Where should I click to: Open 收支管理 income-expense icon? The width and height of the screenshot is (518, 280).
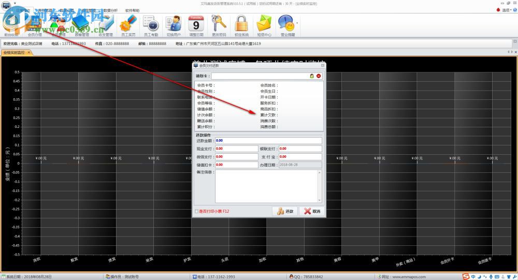coord(106,26)
